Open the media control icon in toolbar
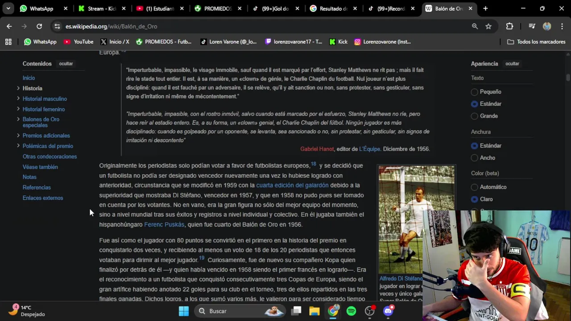Image resolution: width=571 pixels, height=321 pixels. coord(532,26)
